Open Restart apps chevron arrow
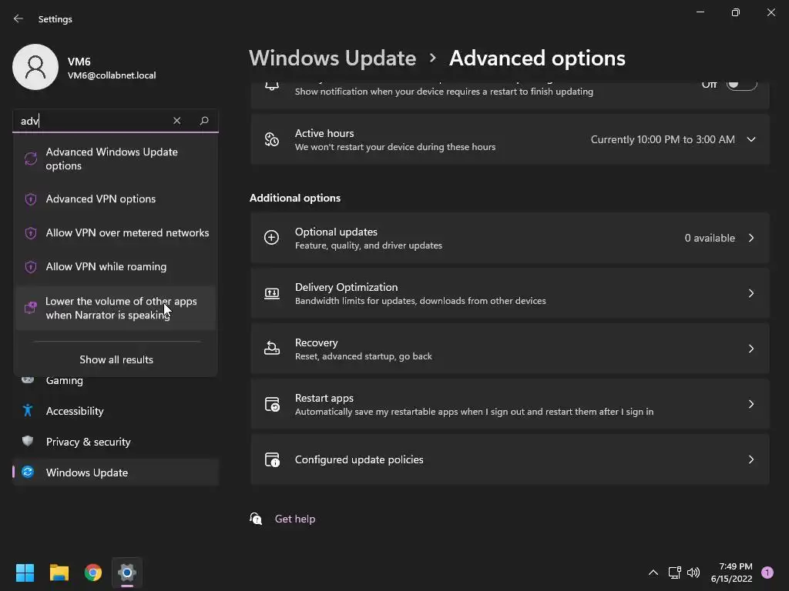Image resolution: width=789 pixels, height=591 pixels. [x=750, y=404]
